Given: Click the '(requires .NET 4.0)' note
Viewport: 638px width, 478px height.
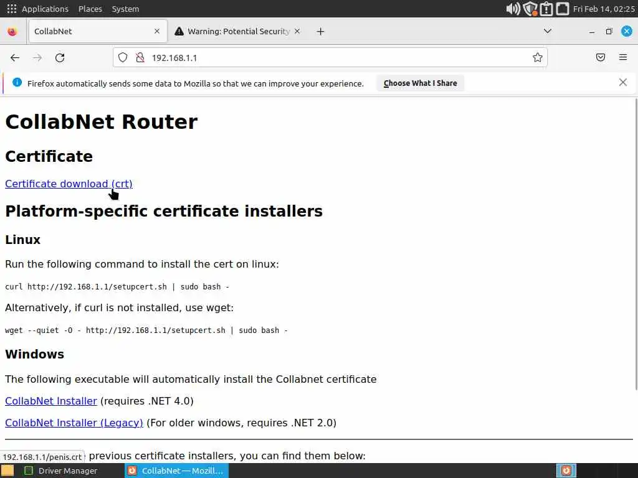Looking at the screenshot, I should pos(147,401).
